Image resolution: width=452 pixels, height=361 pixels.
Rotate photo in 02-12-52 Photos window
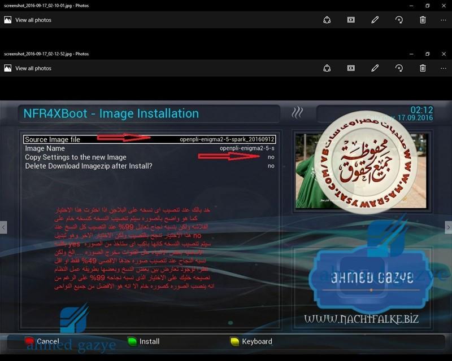click(x=399, y=68)
